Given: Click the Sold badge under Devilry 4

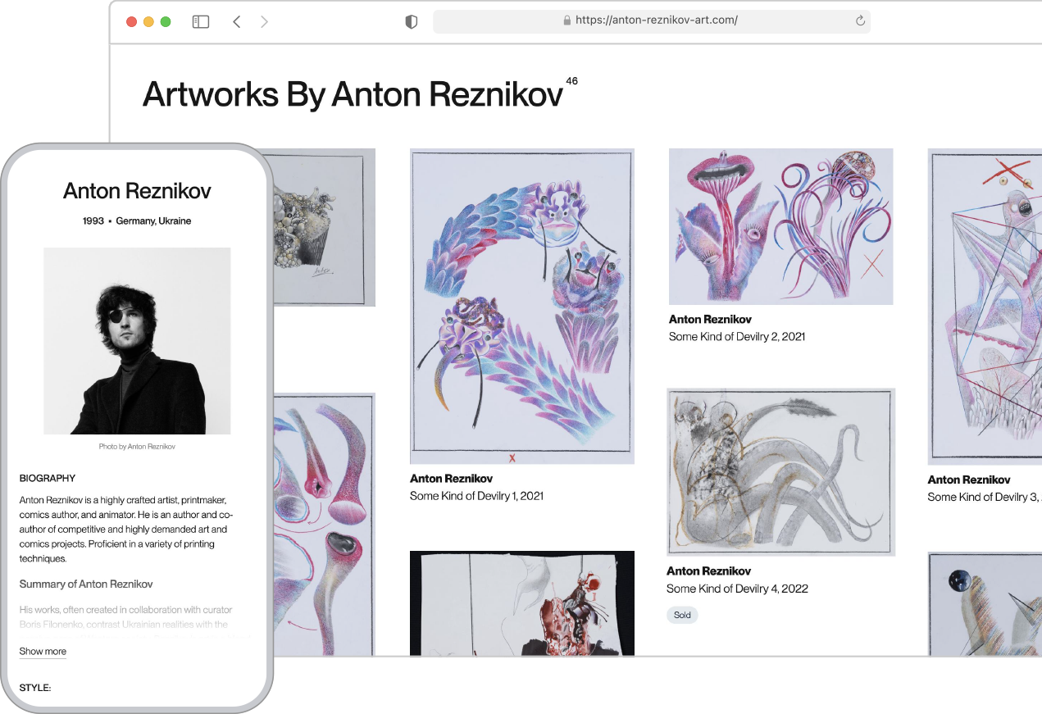Looking at the screenshot, I should pyautogui.click(x=682, y=615).
